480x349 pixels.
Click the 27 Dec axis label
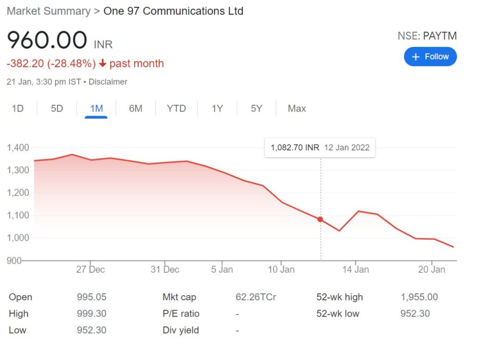tap(90, 270)
